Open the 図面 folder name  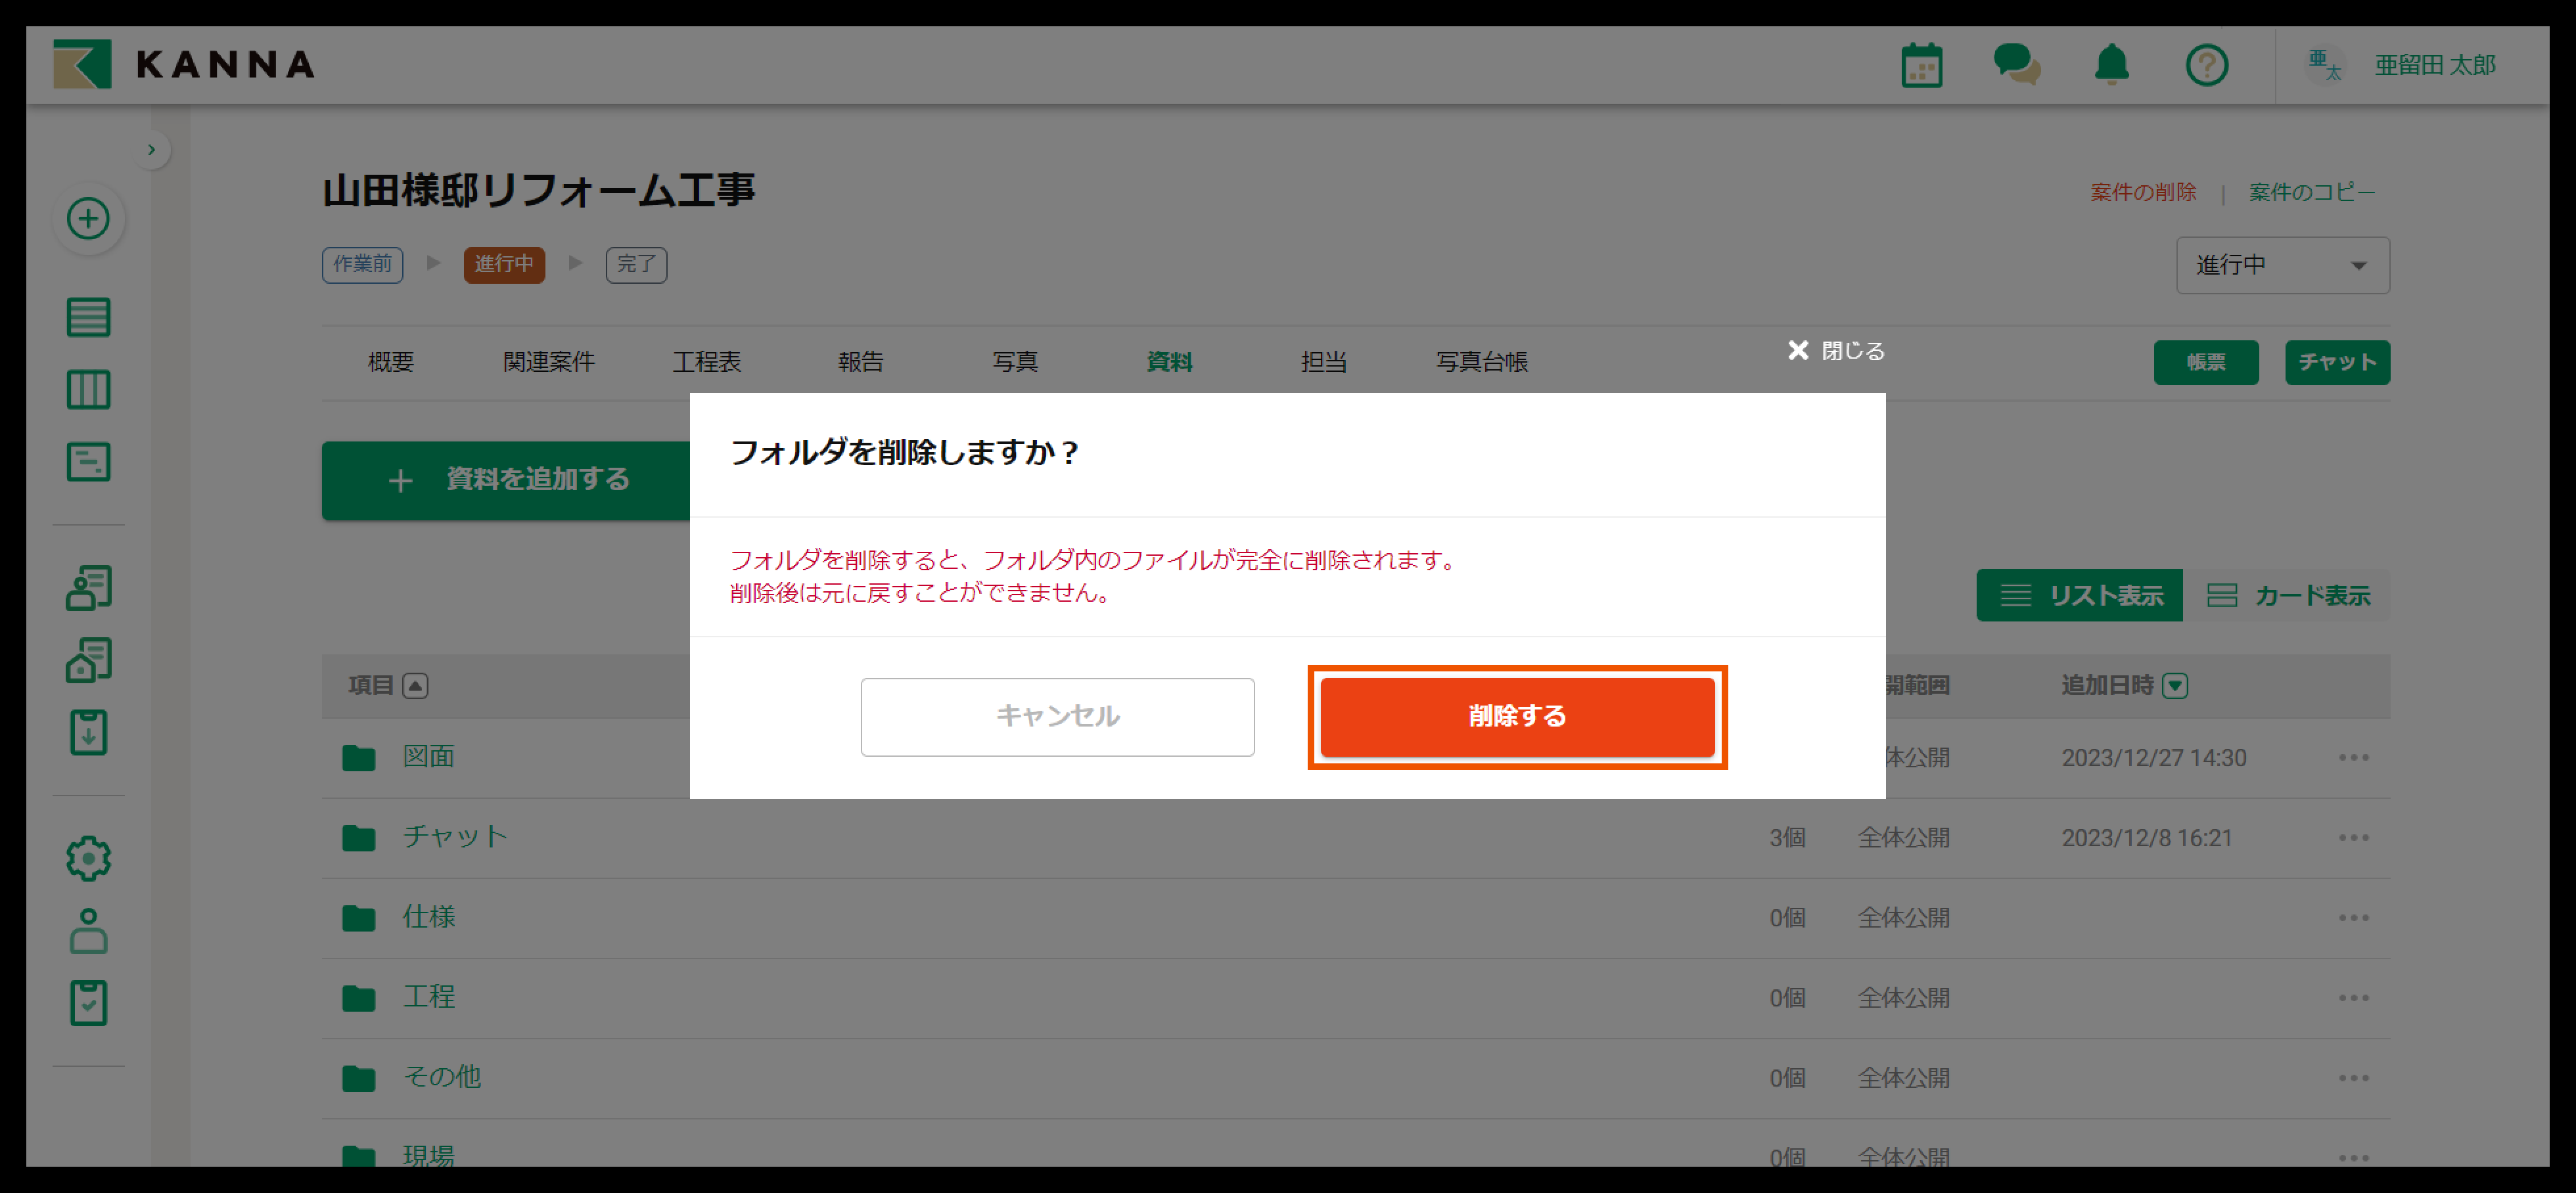point(429,757)
